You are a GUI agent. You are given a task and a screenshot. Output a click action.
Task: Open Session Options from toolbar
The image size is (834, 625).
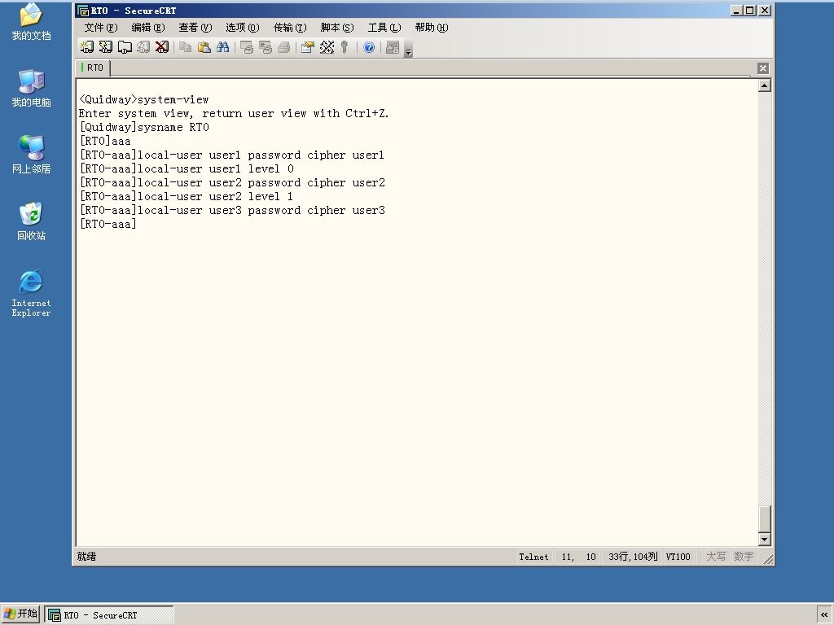coord(307,47)
